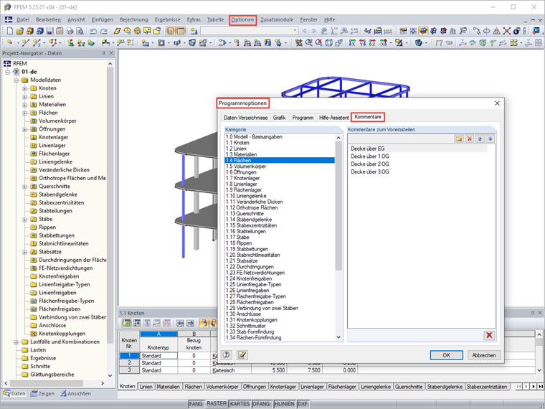Click the Redo arrow icon
545x409 pixels.
[x=103, y=32]
